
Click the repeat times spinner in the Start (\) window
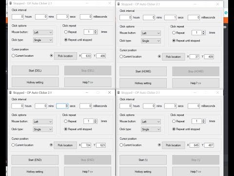click(x=203, y=121)
